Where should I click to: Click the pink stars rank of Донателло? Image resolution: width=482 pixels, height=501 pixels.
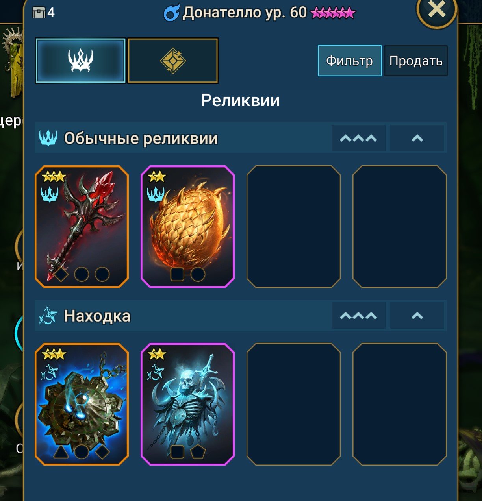[x=333, y=13]
